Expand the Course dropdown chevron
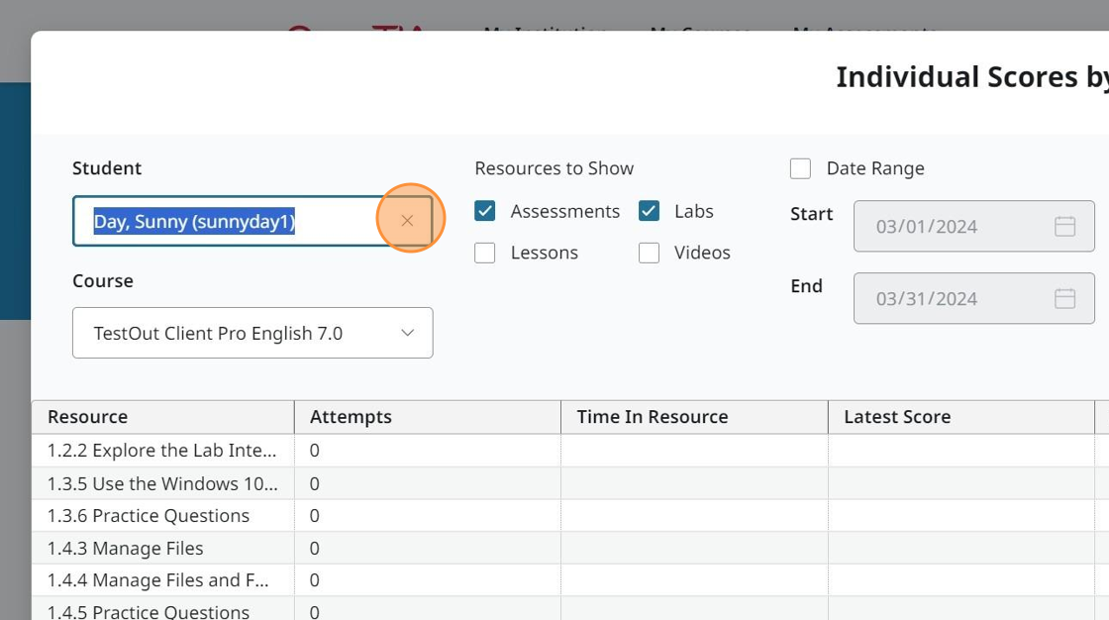This screenshot has height=620, width=1109. tap(407, 333)
